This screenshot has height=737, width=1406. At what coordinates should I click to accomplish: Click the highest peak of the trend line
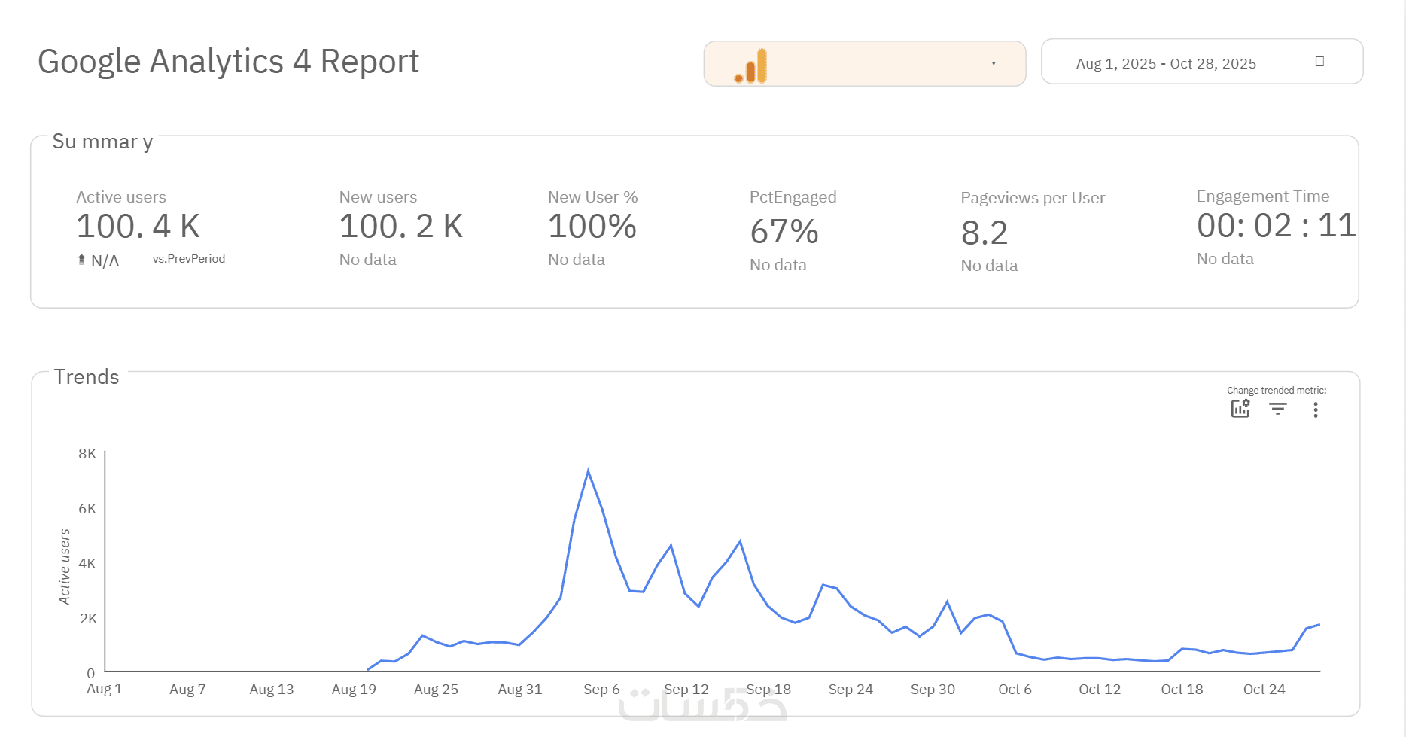point(588,471)
